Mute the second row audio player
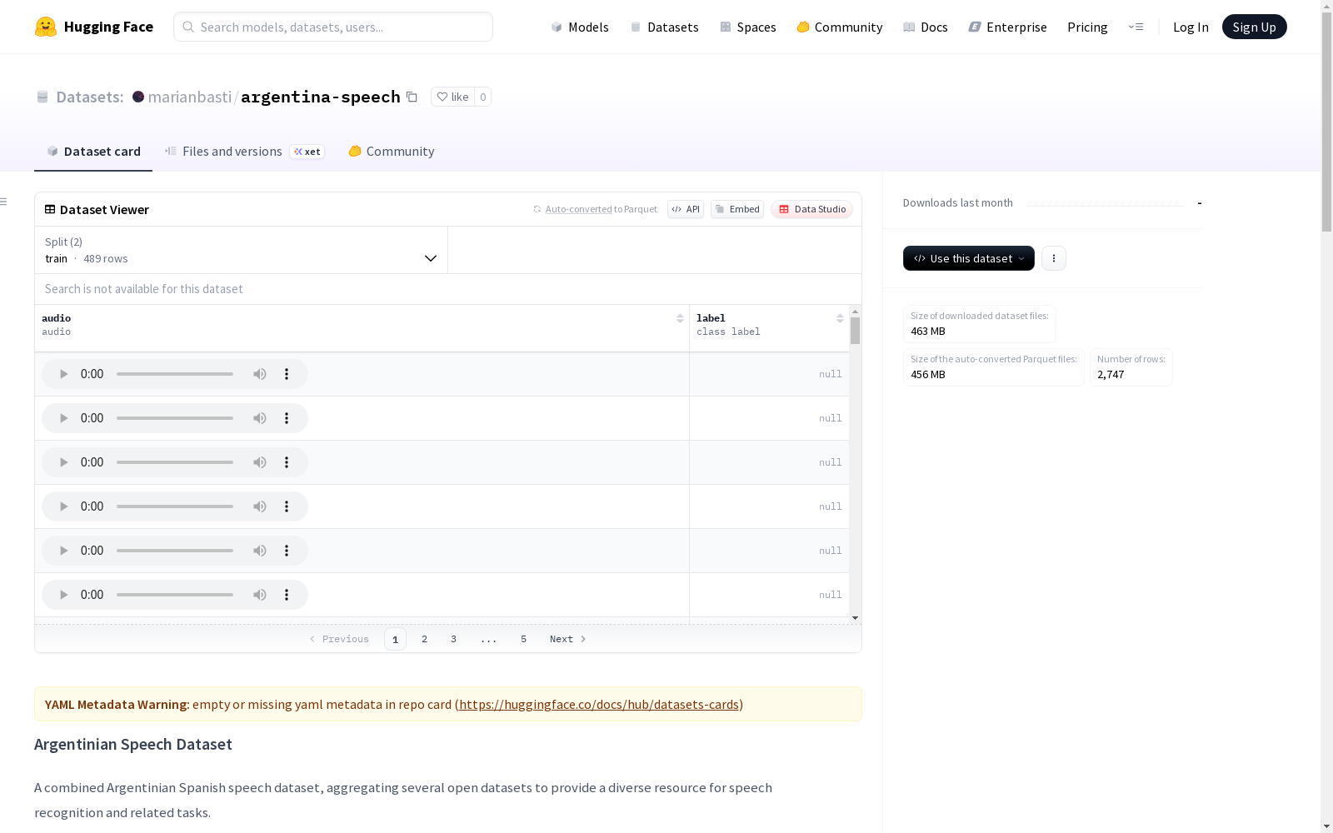Image resolution: width=1333 pixels, height=833 pixels. 260,418
